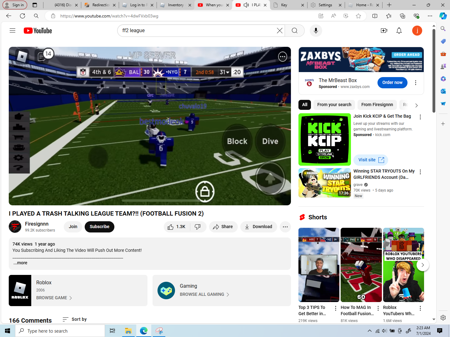Start voice search with the microphone
Viewport: 450px width, 337px height.
point(316,31)
